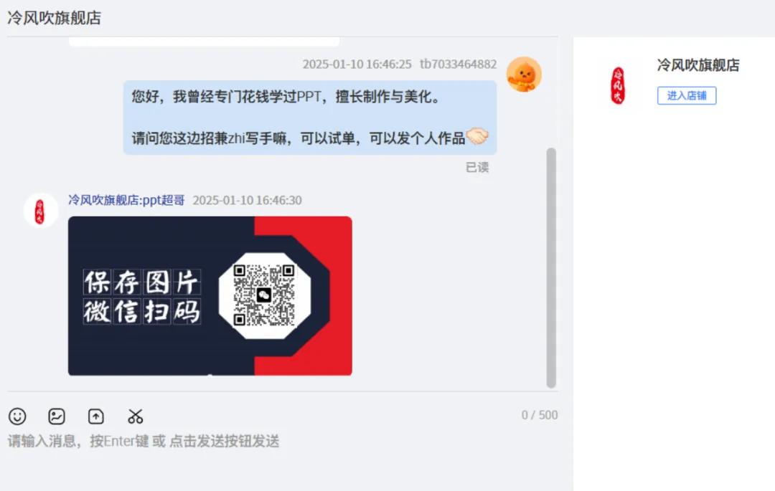Viewport: 775px width, 491px height.
Task: Open the emoji picker smiley icon
Action: pos(17,416)
